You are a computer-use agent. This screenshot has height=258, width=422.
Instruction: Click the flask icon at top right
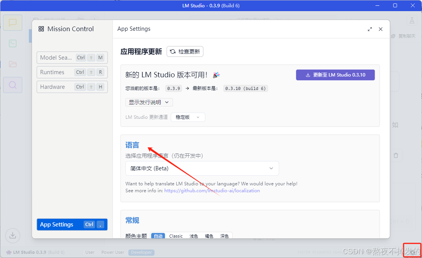click(412, 20)
